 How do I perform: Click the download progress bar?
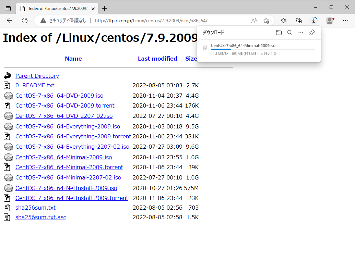coord(263,49)
